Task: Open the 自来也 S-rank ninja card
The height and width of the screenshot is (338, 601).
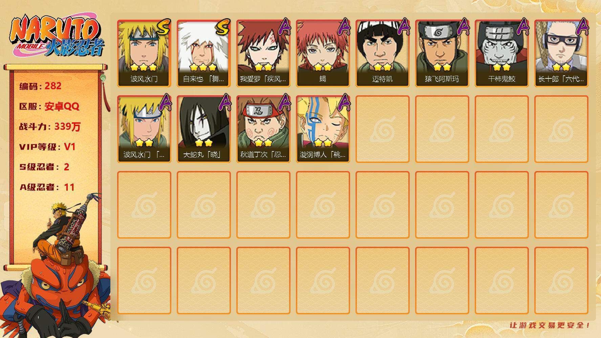Action: click(x=204, y=53)
